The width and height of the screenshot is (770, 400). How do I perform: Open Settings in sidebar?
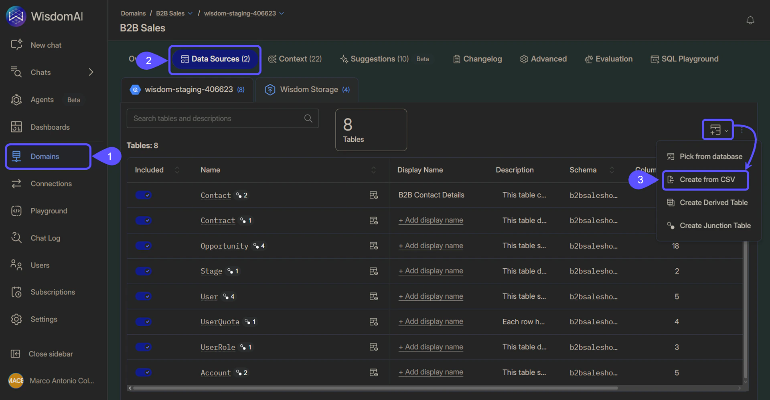pos(34,320)
